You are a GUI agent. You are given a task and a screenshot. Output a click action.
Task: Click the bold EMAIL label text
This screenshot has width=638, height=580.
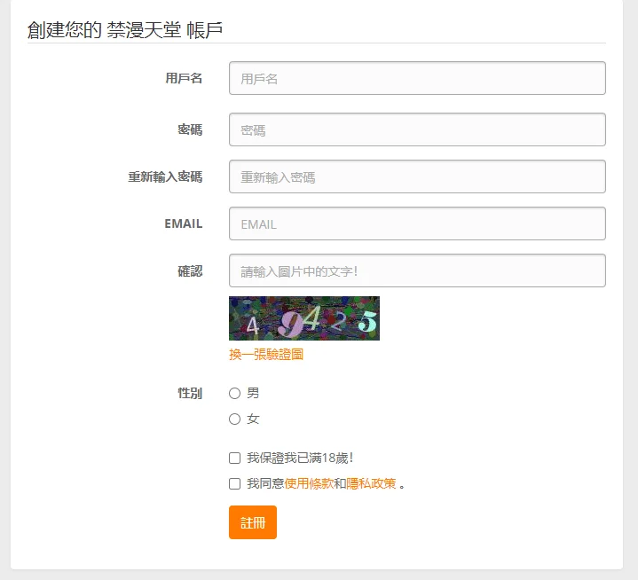click(x=184, y=223)
